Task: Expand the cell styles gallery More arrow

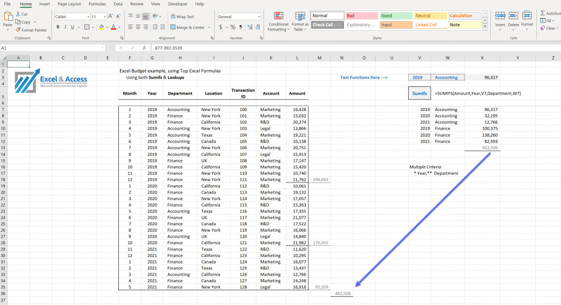Action: [x=485, y=27]
